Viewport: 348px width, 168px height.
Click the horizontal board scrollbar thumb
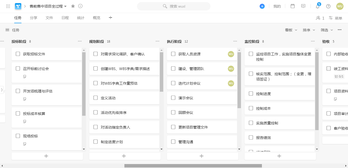(193, 166)
